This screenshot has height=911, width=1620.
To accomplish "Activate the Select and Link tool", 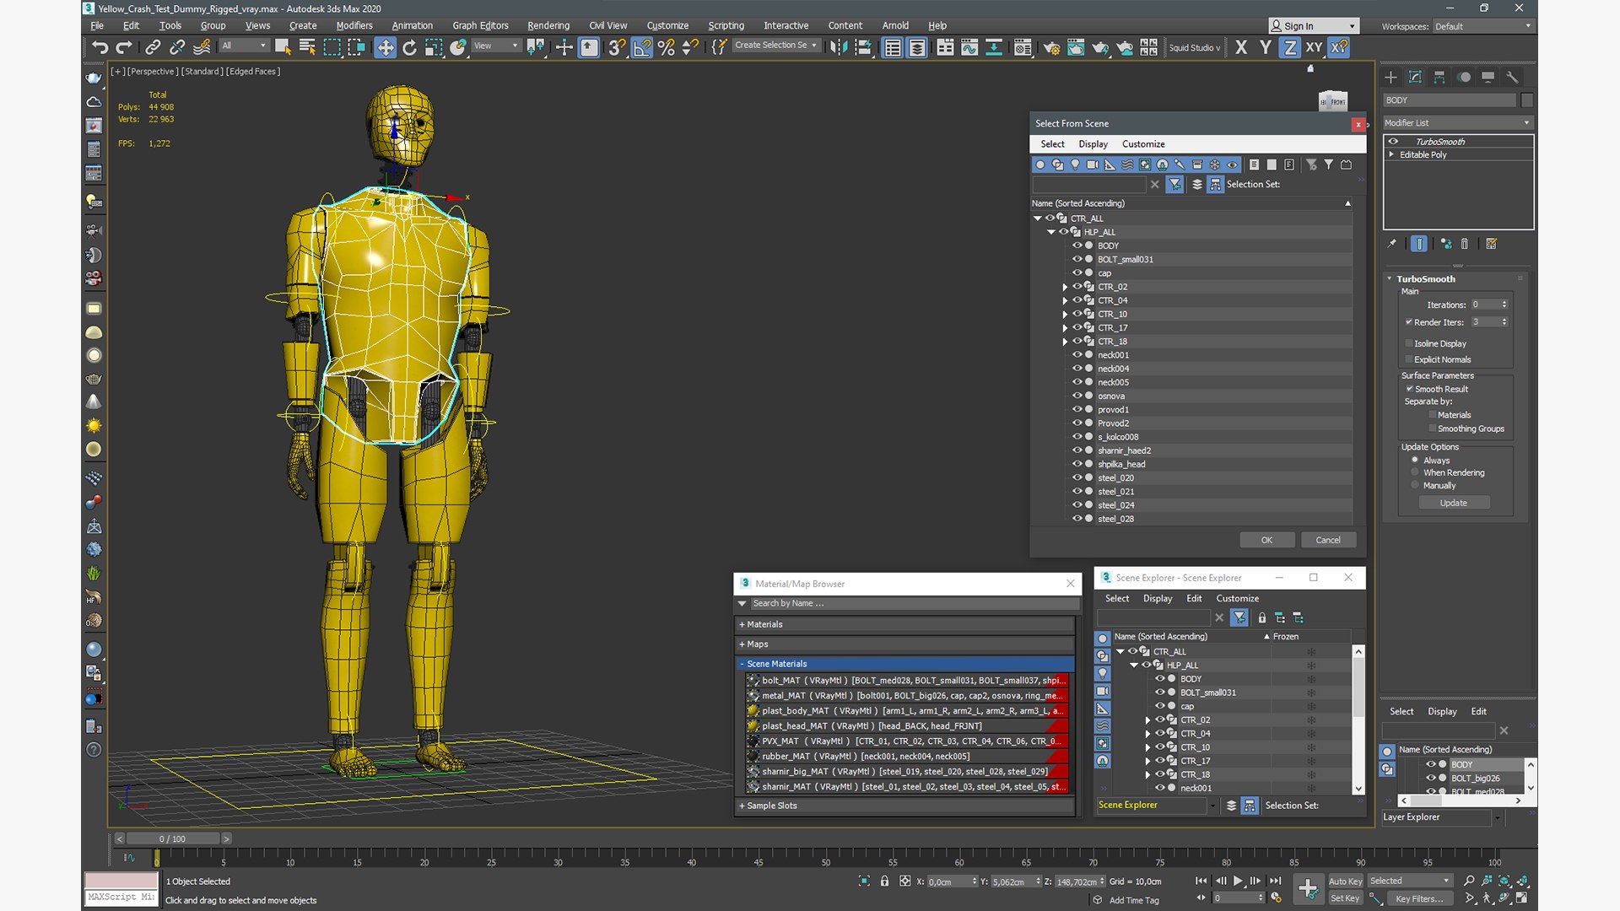I will click(x=153, y=47).
